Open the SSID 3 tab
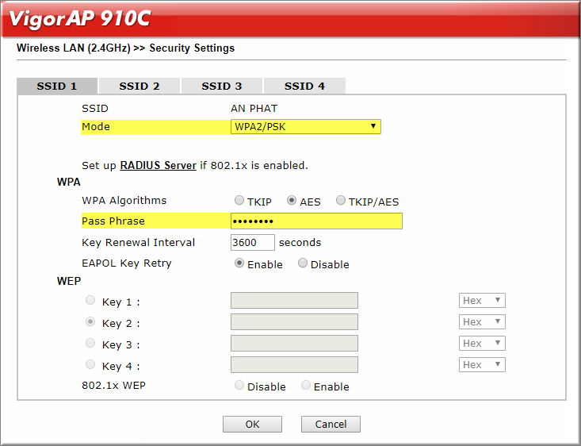Screen dimensions: 581x446 222,86
